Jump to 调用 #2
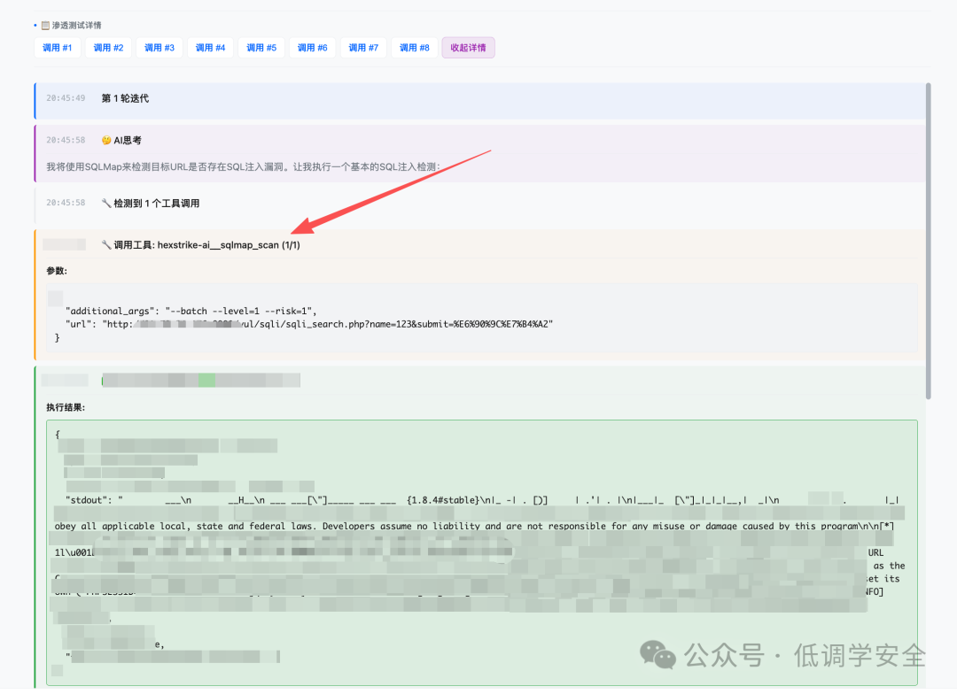This screenshot has width=957, height=694. pos(109,48)
